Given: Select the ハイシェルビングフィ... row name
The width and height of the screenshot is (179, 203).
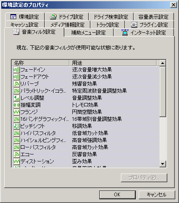Looking at the screenshot, I should 43,140.
